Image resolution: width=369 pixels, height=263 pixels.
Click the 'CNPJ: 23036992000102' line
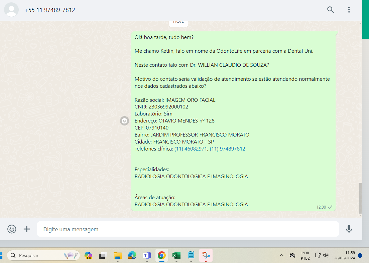click(x=161, y=107)
